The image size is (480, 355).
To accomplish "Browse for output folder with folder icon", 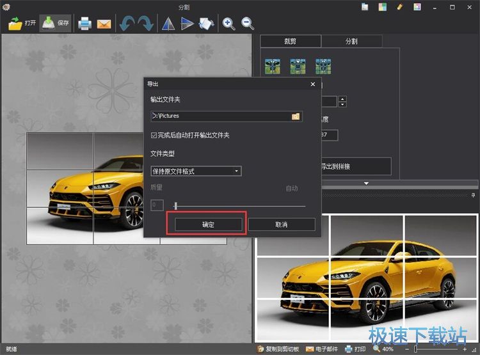I will point(296,116).
